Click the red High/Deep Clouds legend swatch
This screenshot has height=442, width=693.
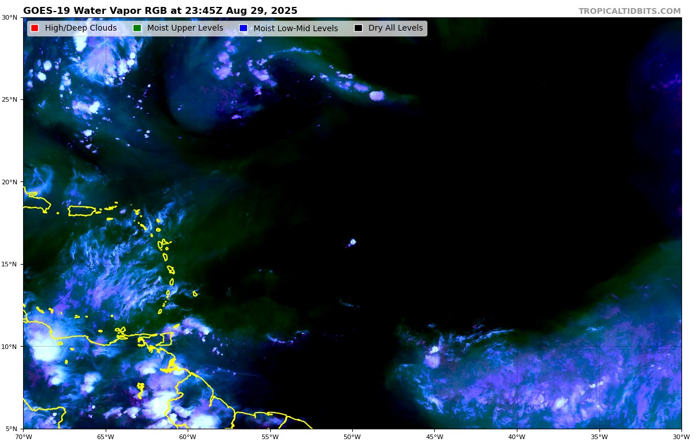coord(35,28)
